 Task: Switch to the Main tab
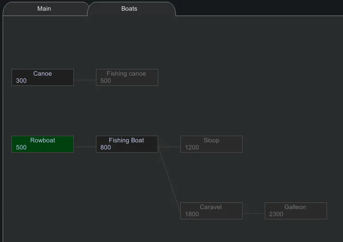click(x=44, y=8)
